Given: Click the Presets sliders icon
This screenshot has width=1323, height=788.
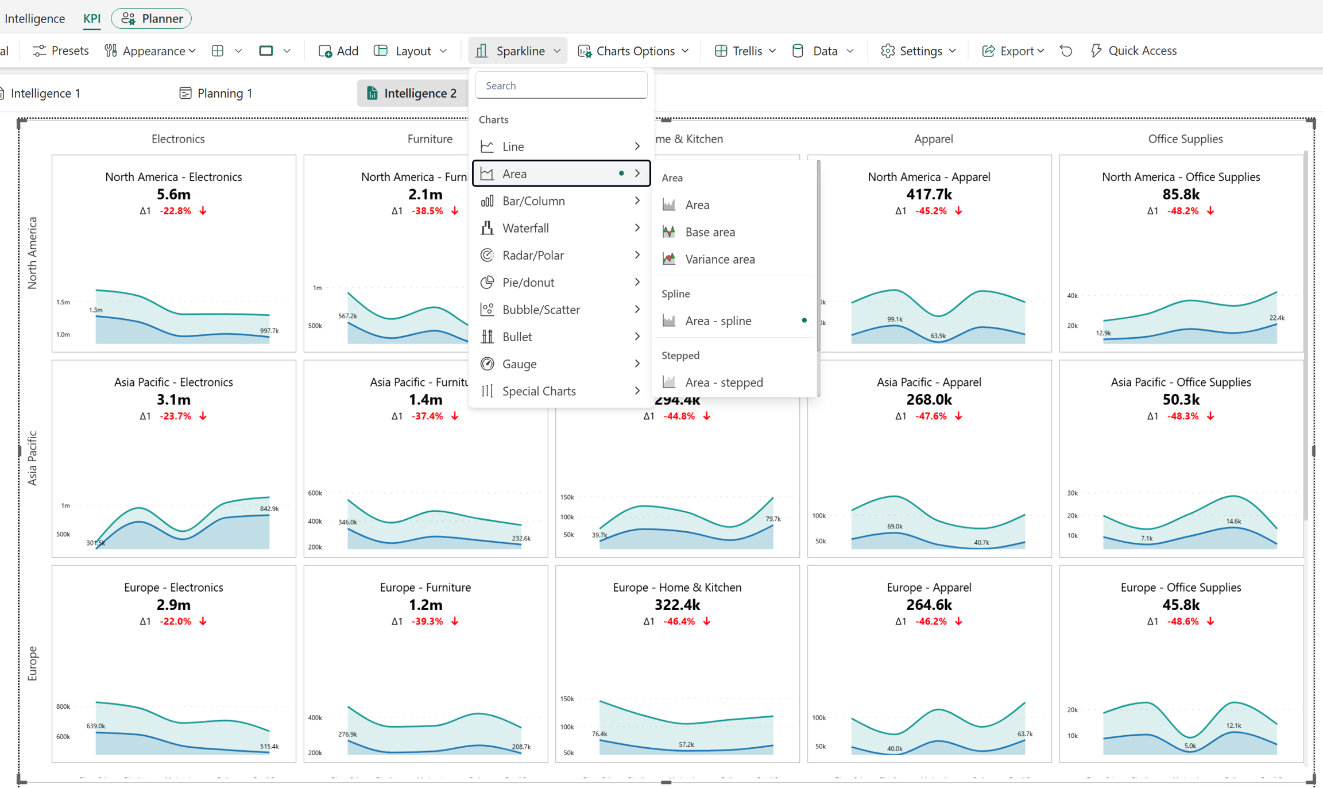Looking at the screenshot, I should tap(39, 51).
